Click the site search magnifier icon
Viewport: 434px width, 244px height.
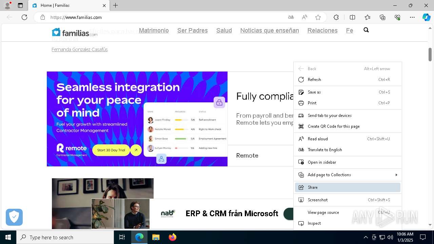coord(366,30)
